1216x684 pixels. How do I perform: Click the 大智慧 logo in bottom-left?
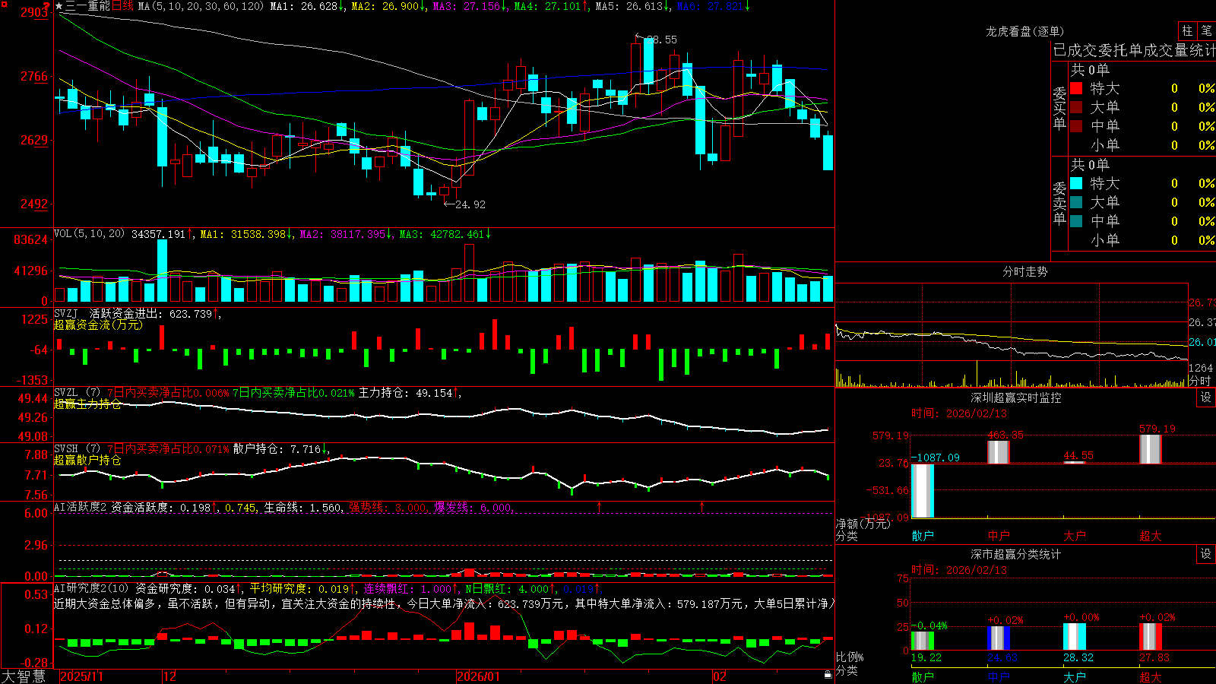pos(24,676)
